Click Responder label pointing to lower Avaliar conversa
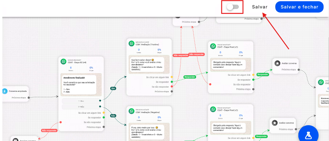 (262, 136)
